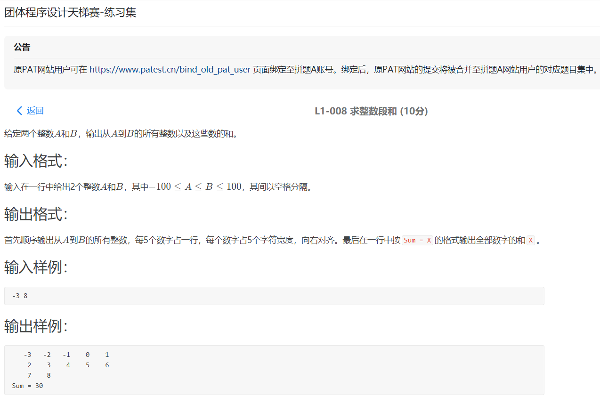Select the input sample box showing -3 8
Viewport: 600px width, 404px height.
[x=274, y=296]
